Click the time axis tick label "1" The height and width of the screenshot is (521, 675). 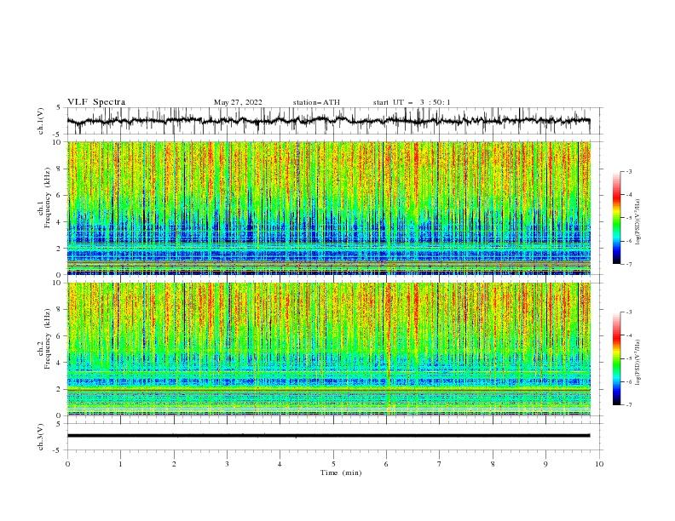[120, 464]
